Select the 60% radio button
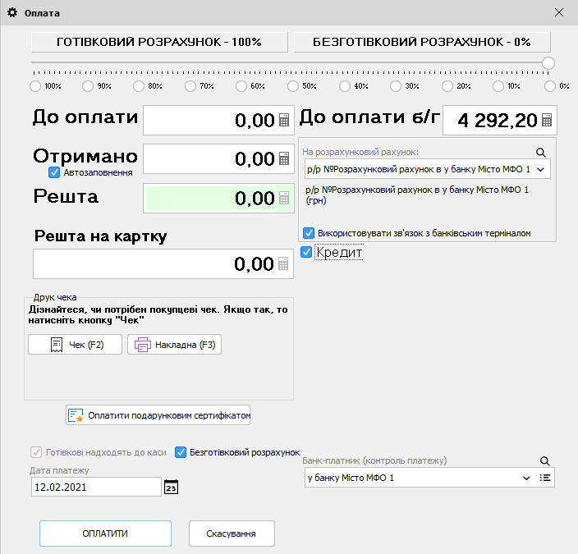This screenshot has width=578, height=554. click(241, 86)
